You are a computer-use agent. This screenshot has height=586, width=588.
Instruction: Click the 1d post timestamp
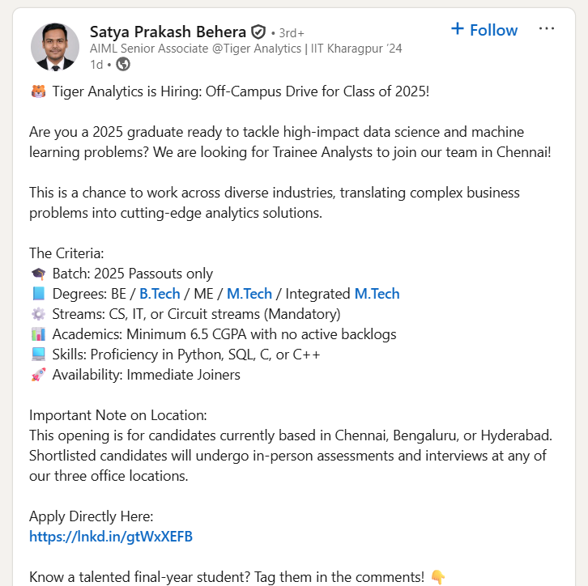click(x=96, y=64)
